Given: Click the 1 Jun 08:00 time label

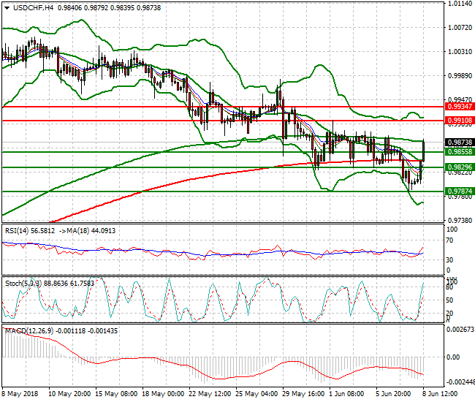Looking at the screenshot, I should pyautogui.click(x=346, y=394).
